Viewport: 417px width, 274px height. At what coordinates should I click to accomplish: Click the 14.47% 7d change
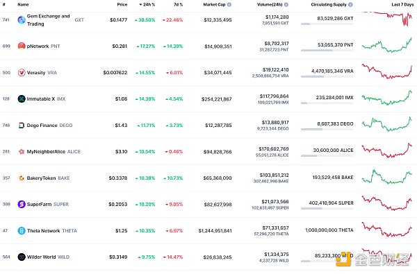pyautogui.click(x=173, y=257)
